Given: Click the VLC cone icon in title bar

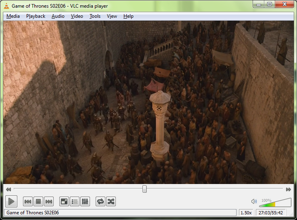Looking at the screenshot, I should [6, 6].
